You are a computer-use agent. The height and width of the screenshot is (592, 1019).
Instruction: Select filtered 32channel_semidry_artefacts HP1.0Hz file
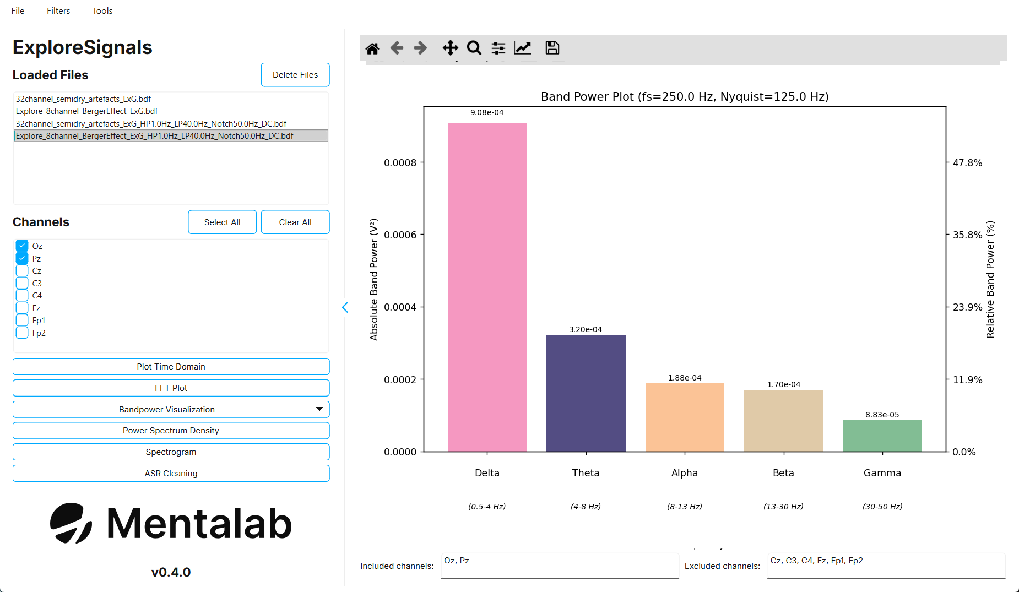171,124
